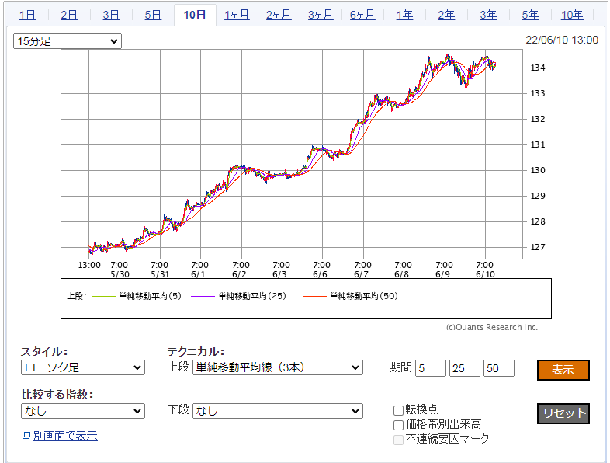The image size is (610, 463).
Task: Open 上段 単純移動平均線 technical dropdown
Action: 277,367
